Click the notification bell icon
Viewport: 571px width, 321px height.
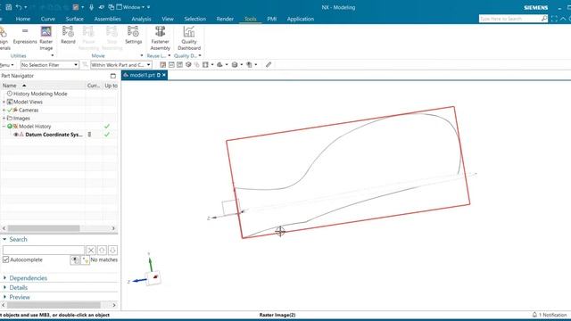click(534, 315)
